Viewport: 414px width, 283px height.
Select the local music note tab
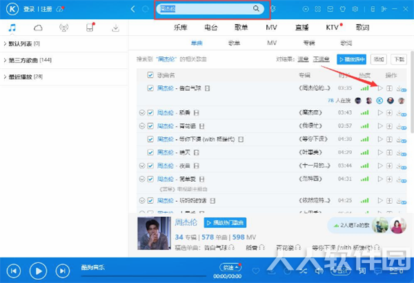[x=12, y=28]
